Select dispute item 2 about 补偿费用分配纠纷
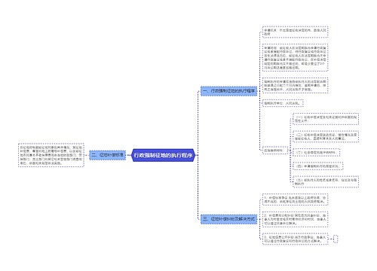 pyautogui.click(x=295, y=219)
